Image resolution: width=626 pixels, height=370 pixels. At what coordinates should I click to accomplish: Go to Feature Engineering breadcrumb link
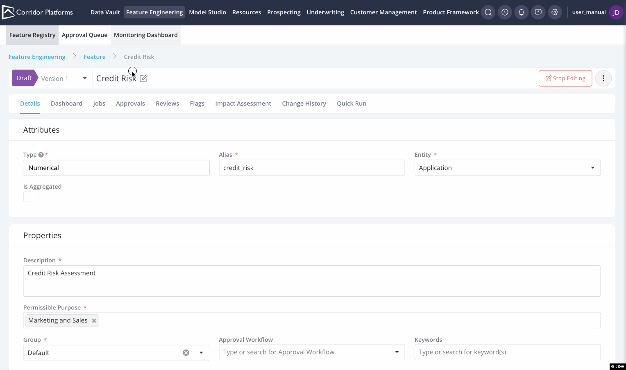(37, 57)
